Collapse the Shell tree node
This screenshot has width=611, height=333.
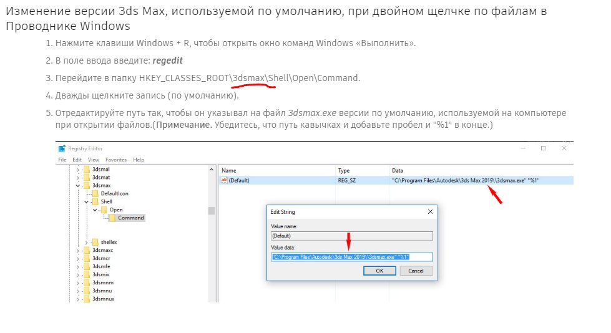86,202
